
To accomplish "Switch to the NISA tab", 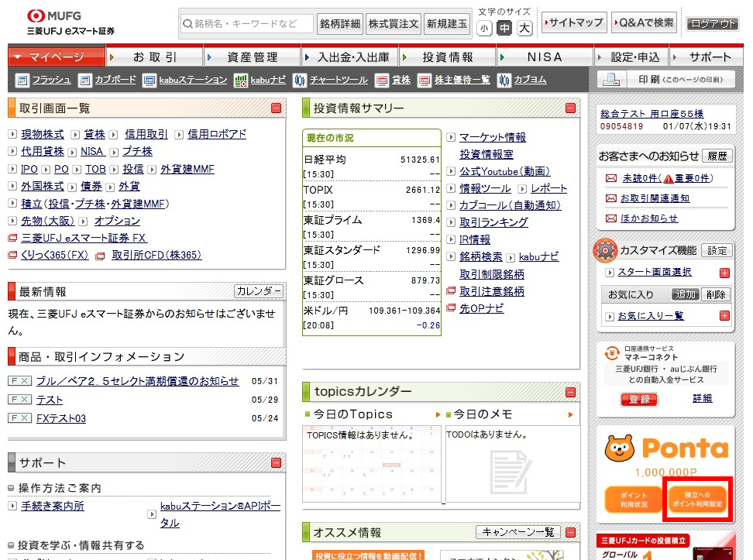I will click(x=545, y=57).
